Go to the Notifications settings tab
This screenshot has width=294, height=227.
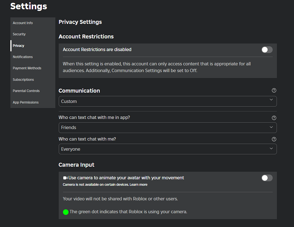pos(23,57)
